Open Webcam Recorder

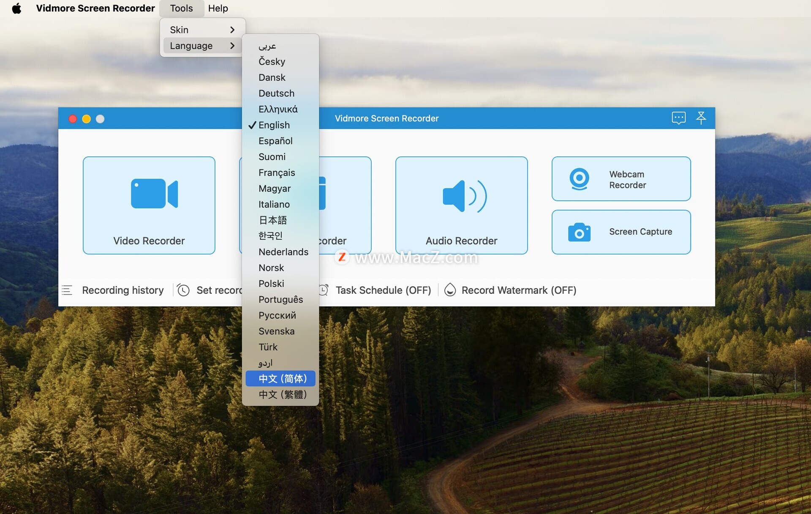621,179
